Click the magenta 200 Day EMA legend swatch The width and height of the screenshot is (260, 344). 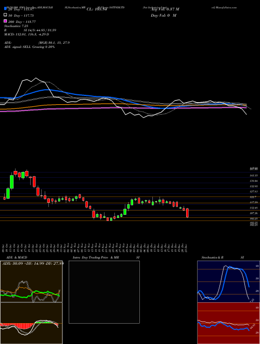point(6,21)
